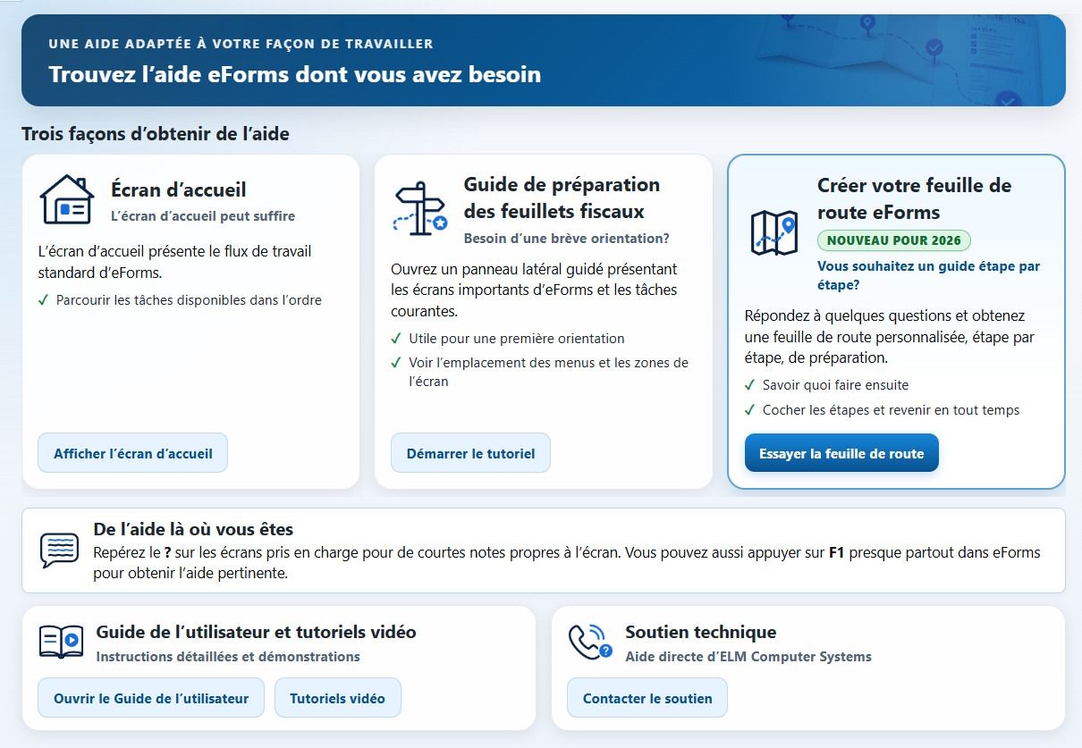Image resolution: width=1082 pixels, height=748 pixels.
Task: Click the Écran d'accueil card title
Action: click(x=179, y=189)
